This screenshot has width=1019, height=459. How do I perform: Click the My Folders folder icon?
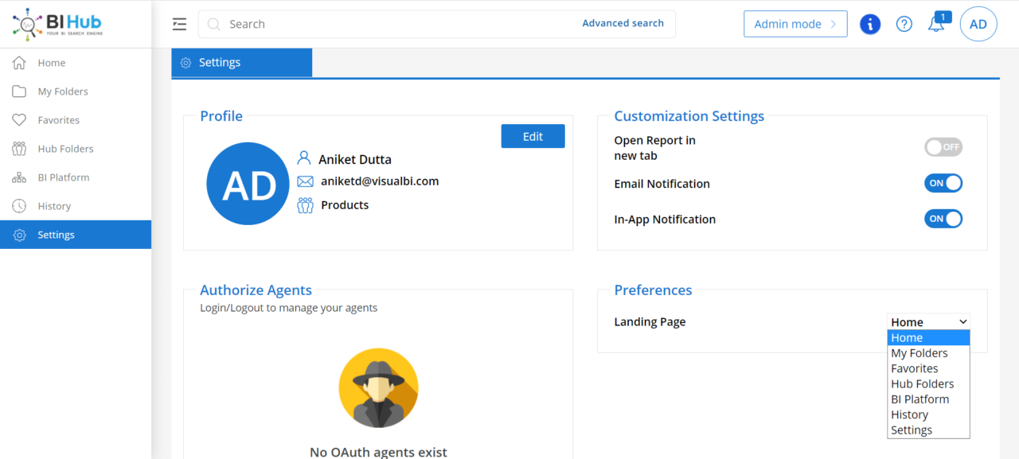[19, 91]
